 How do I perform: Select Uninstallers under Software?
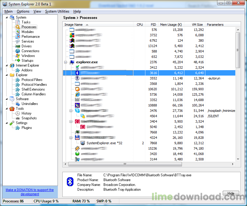(x=29, y=104)
